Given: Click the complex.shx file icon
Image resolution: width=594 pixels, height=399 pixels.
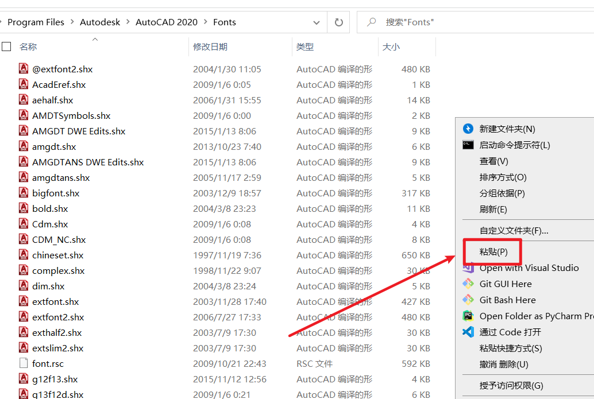Looking at the screenshot, I should coord(24,270).
